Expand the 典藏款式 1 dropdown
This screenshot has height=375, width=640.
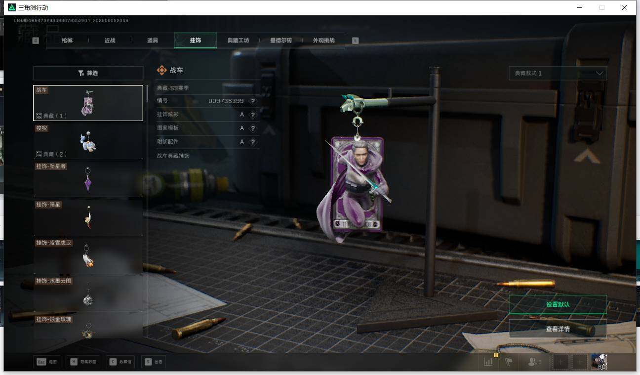click(558, 73)
